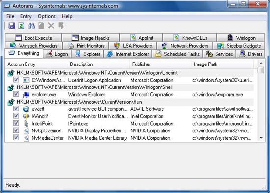Select the Explorer tab
270x193 pixels.
pos(87,54)
